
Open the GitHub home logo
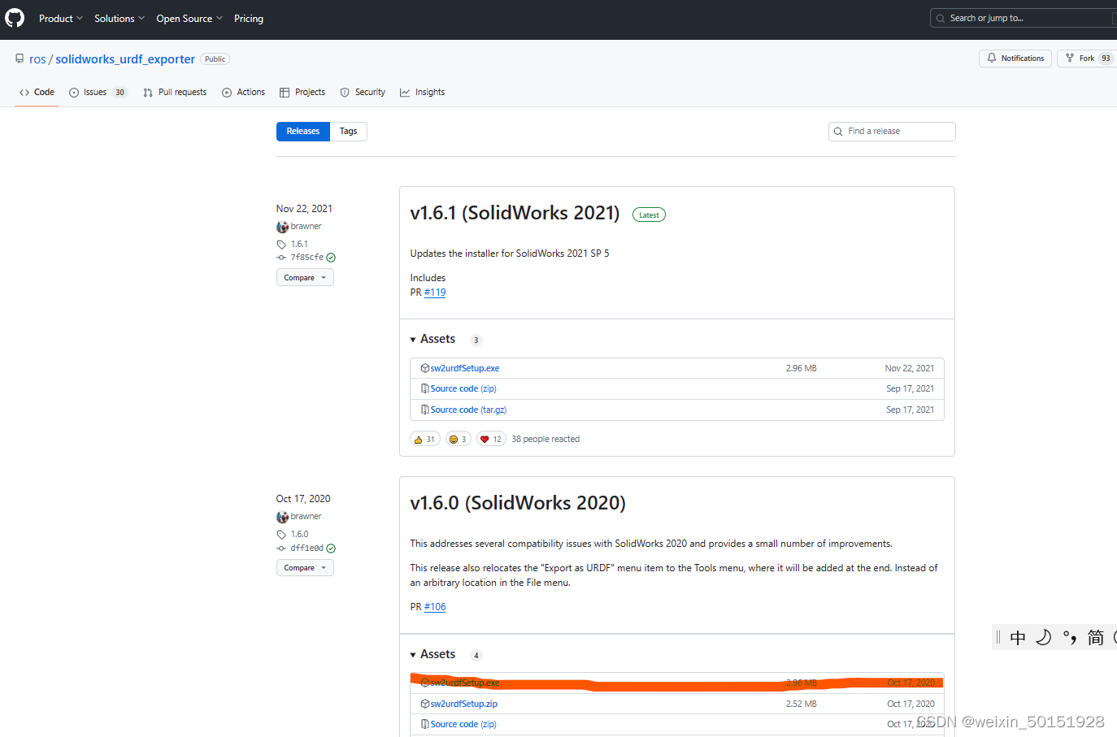15,18
